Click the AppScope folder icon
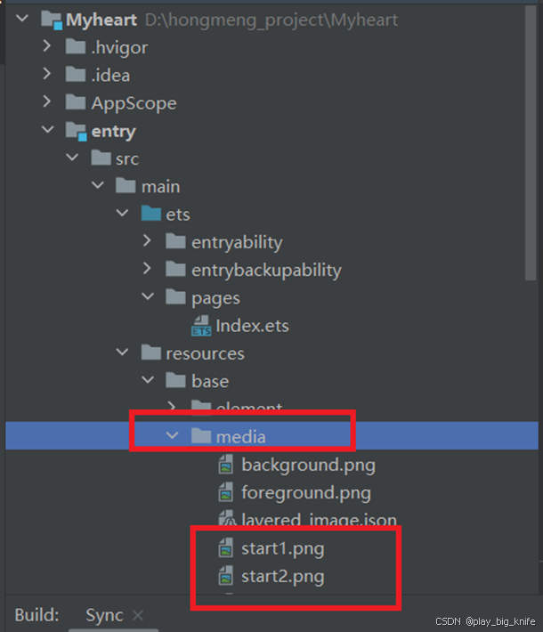 (x=76, y=102)
